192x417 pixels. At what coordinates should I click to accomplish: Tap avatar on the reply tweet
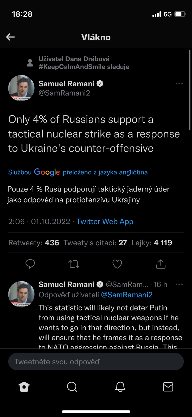(21, 294)
